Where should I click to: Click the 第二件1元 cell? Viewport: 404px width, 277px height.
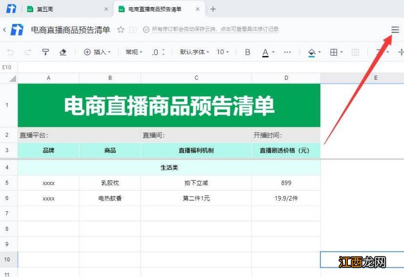(196, 198)
